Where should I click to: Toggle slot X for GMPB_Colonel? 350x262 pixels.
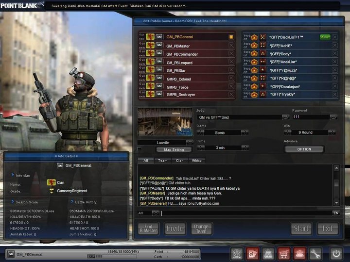[231, 78]
